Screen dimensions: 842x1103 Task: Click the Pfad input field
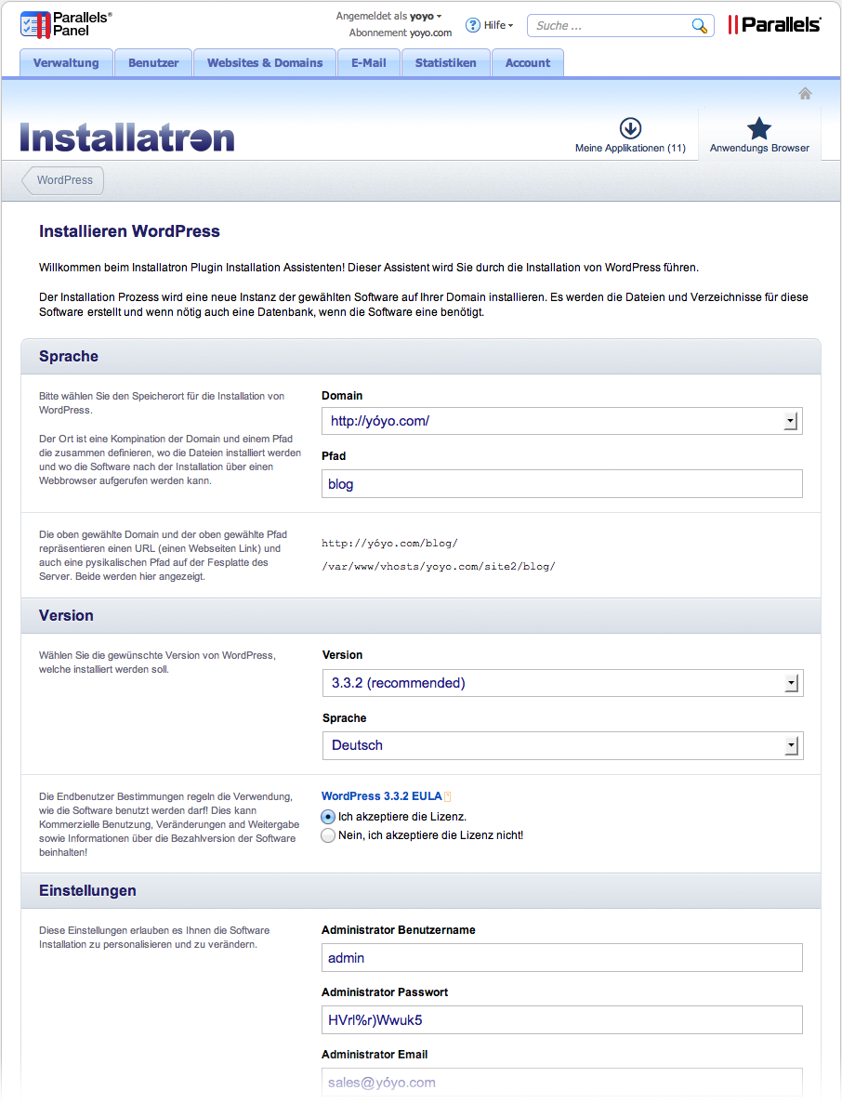(562, 484)
